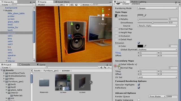Go to Furniture_ges1 breadcrumb
This screenshot has width=181, height=101.
click(x=51, y=71)
